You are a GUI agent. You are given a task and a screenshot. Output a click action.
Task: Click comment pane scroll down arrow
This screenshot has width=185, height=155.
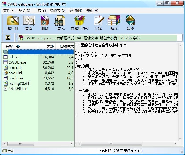(x=180, y=139)
